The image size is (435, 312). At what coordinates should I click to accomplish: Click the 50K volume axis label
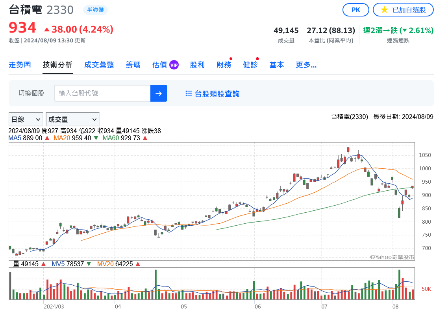click(426, 289)
